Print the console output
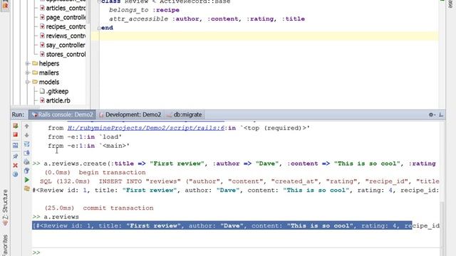Image resolution: width=456 pixels, height=256 pixels. [27, 161]
